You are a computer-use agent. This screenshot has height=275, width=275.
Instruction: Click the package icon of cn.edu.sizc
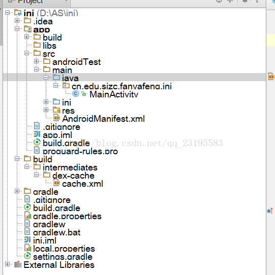[x=66, y=85]
